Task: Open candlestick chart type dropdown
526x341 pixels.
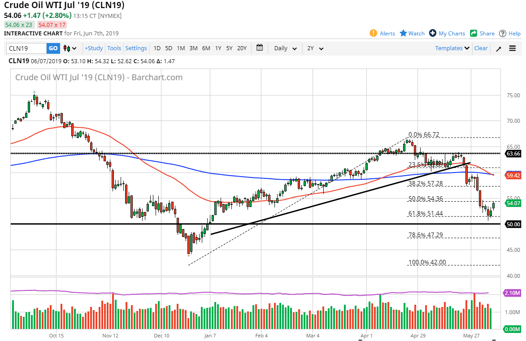Action: point(70,48)
